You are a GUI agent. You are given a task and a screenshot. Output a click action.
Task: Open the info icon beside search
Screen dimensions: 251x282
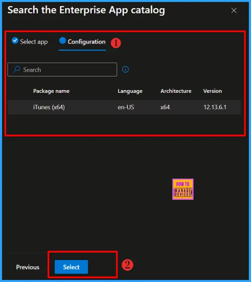(125, 69)
